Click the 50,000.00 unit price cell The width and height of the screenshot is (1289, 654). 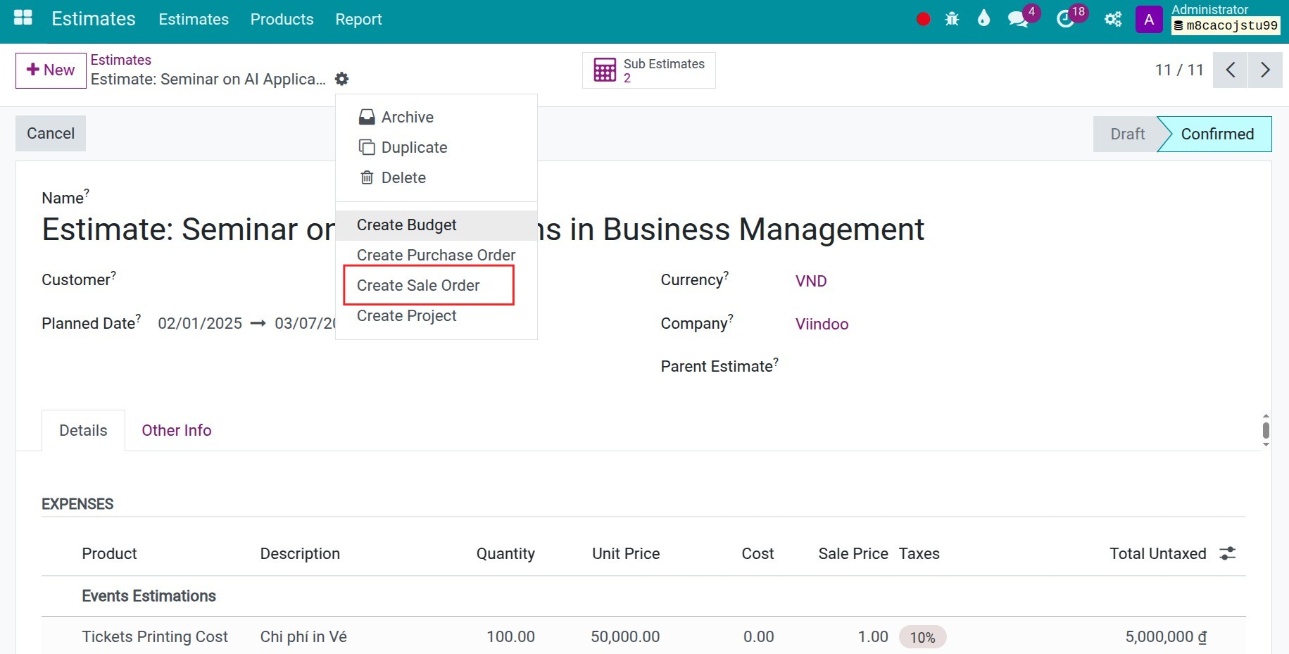tap(625, 636)
